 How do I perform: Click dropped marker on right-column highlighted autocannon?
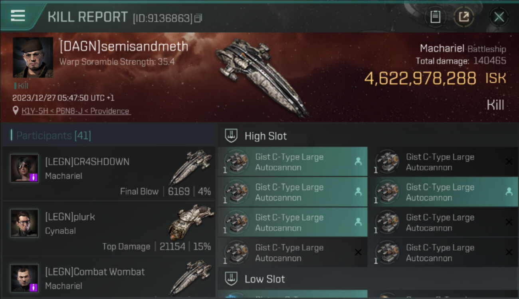509,192
